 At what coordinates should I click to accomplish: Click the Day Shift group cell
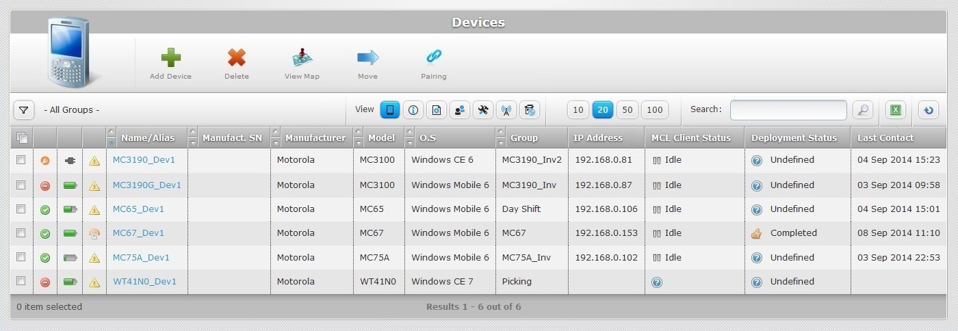point(521,209)
